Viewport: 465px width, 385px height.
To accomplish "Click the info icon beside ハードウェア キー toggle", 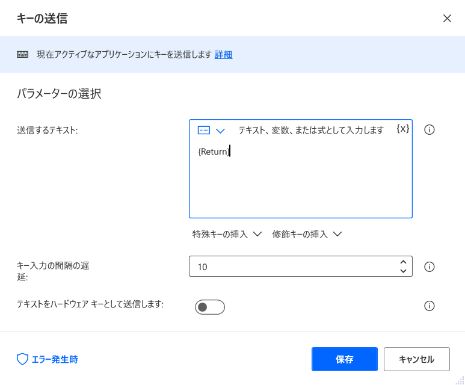I will (429, 306).
